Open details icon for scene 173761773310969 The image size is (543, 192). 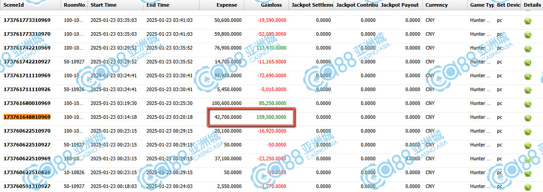tap(528, 21)
